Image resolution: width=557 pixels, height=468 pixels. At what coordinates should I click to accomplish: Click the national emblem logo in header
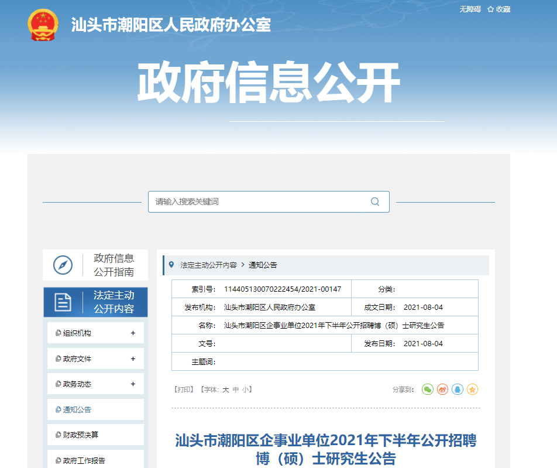tap(43, 25)
